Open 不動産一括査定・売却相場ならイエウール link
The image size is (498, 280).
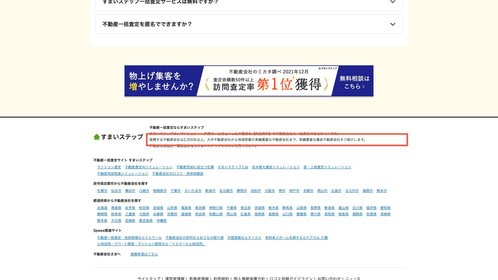point(129,238)
